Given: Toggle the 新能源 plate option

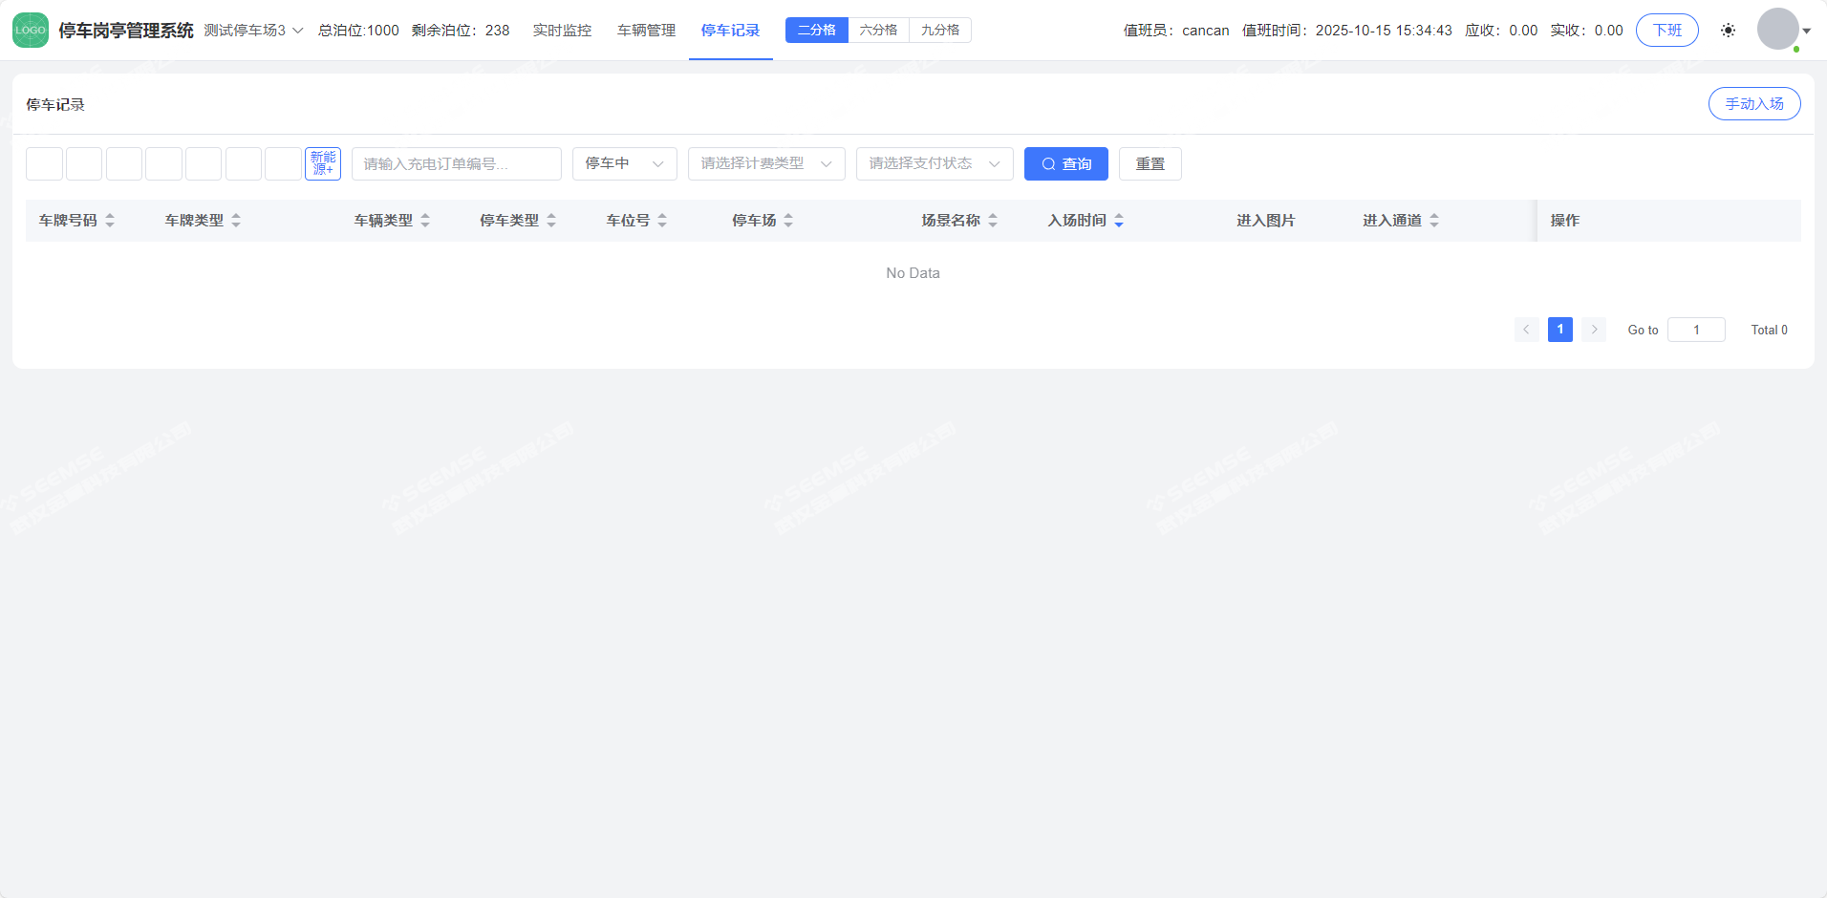Looking at the screenshot, I should tap(323, 163).
